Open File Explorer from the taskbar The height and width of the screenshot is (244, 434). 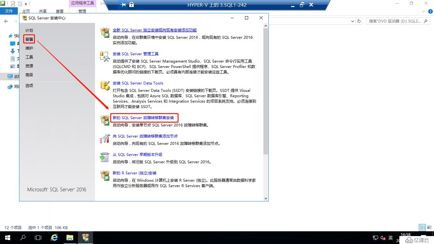click(70, 238)
